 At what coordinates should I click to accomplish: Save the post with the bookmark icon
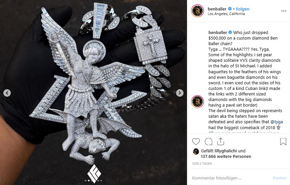[283, 142]
